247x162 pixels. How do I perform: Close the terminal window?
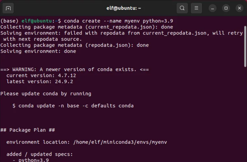coord(239,8)
